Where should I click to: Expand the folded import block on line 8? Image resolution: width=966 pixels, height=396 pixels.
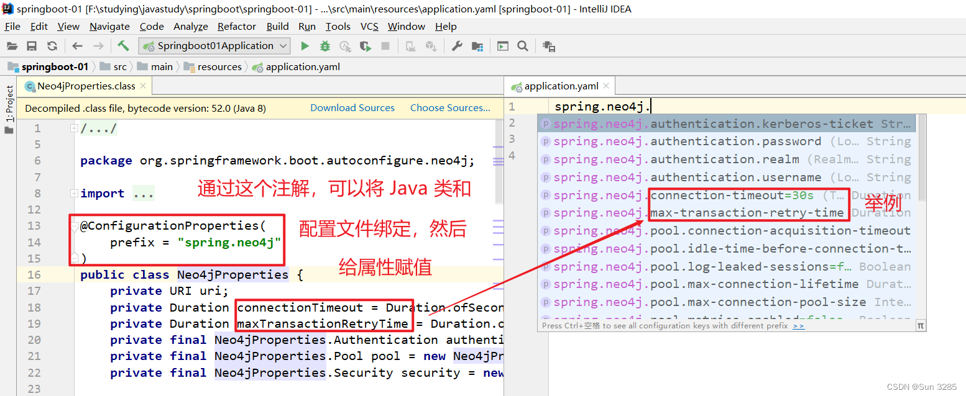[75, 193]
